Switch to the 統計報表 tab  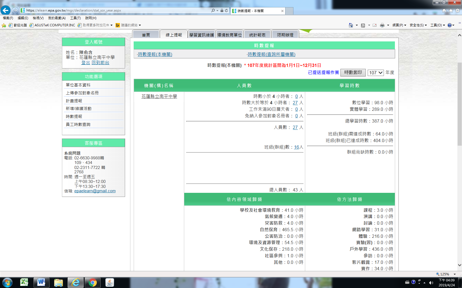tap(257, 35)
